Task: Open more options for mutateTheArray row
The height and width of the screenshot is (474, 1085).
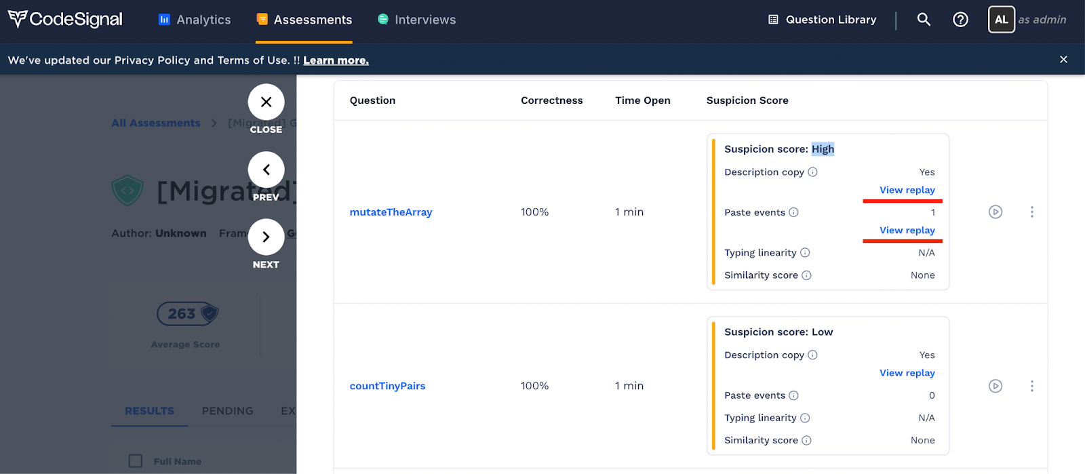Action: pos(1031,212)
